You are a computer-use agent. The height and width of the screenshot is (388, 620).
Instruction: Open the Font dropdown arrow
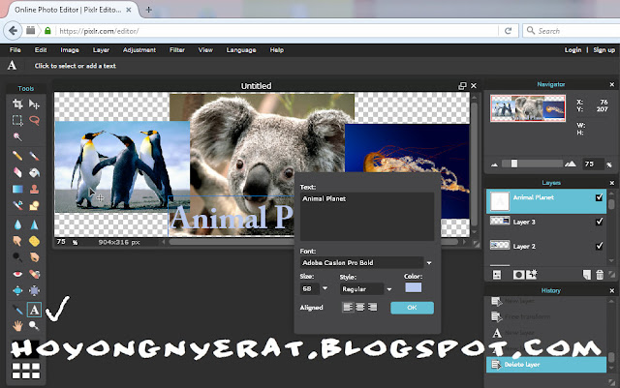coord(429,263)
